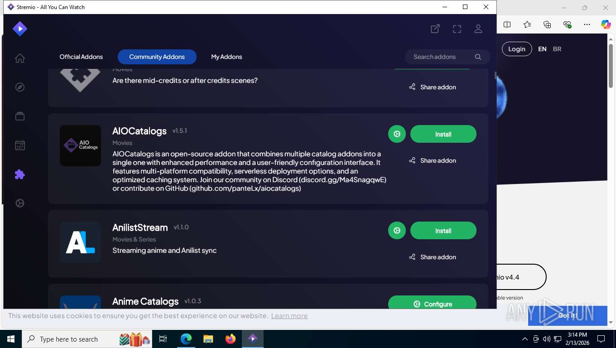616x348 pixels.
Task: Open Edge settings and more menu
Action: click(587, 24)
